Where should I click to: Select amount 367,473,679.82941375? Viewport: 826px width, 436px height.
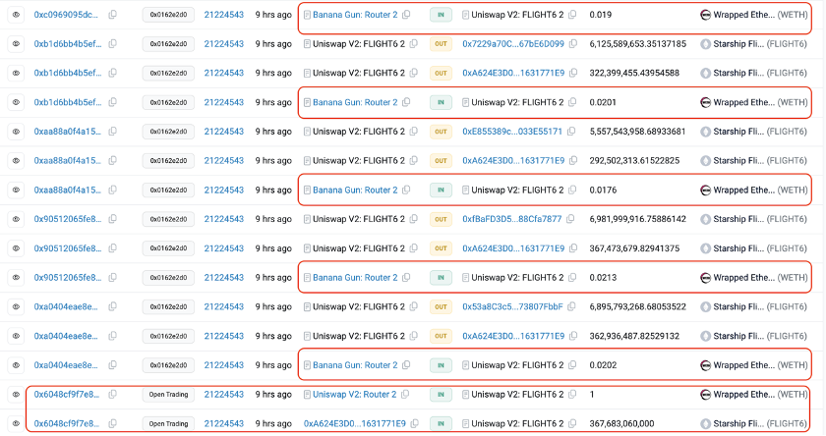pyautogui.click(x=634, y=248)
